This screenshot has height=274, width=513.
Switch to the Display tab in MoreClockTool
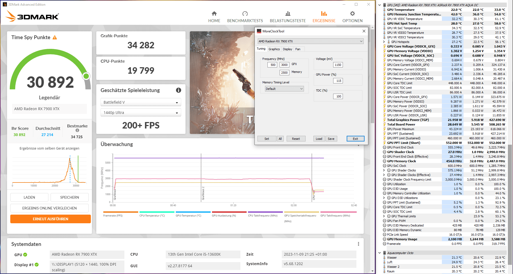click(x=287, y=49)
